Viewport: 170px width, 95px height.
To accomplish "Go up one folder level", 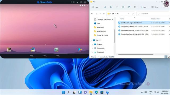I will [104, 14].
